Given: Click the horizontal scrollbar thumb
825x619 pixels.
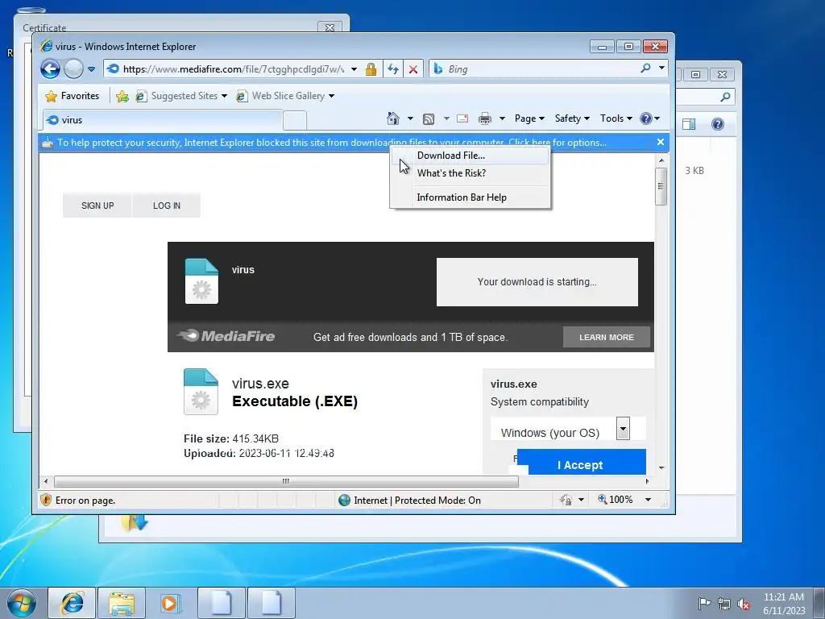Looking at the screenshot, I should 286,481.
